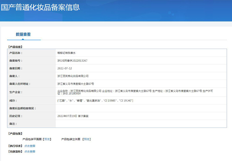Select the 产品包装平面图 label

point(32,139)
